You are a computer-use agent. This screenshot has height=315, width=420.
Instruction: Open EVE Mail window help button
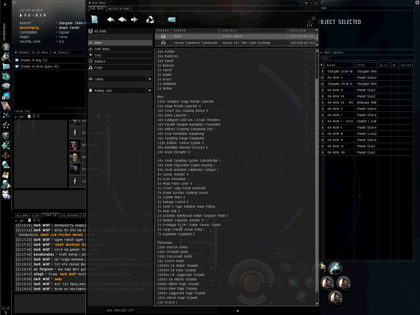pos(302,3)
